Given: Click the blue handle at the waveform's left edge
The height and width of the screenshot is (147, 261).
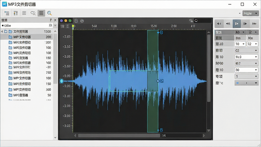Looking at the screenshot, I should click(x=62, y=81).
